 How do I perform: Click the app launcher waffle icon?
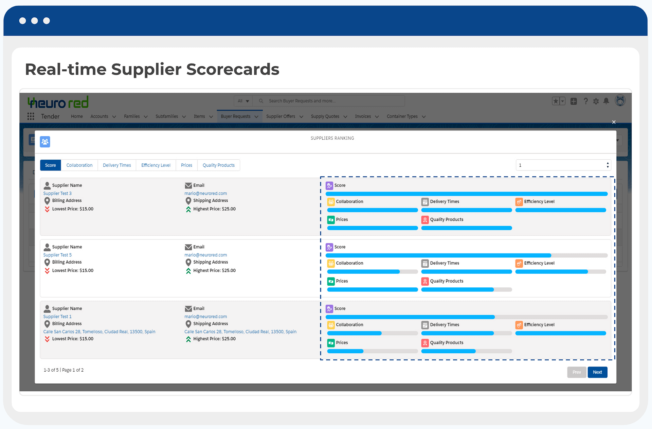[x=31, y=116]
